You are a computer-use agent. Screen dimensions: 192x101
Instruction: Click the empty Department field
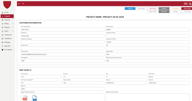(x=63, y=48)
